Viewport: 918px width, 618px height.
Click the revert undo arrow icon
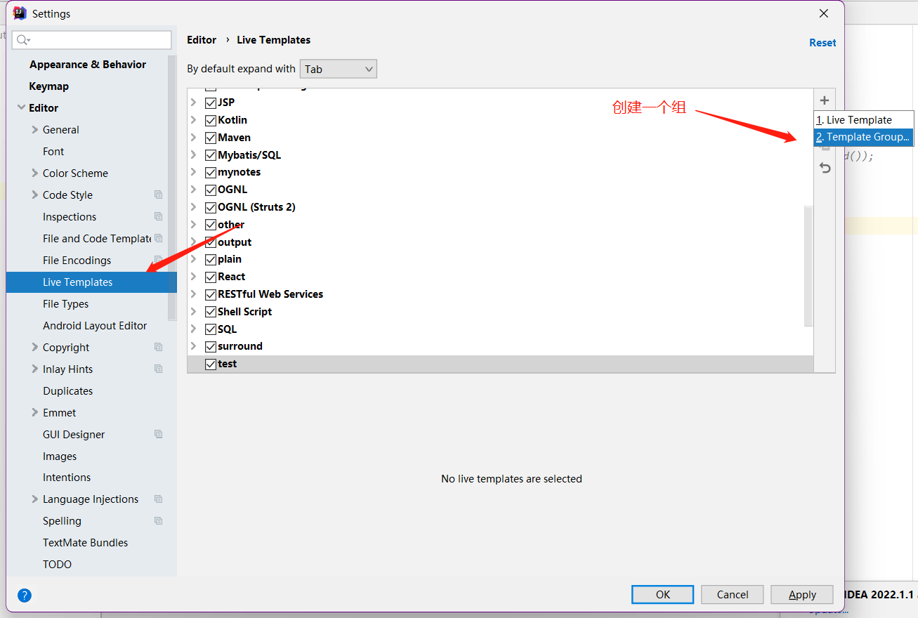pyautogui.click(x=825, y=168)
